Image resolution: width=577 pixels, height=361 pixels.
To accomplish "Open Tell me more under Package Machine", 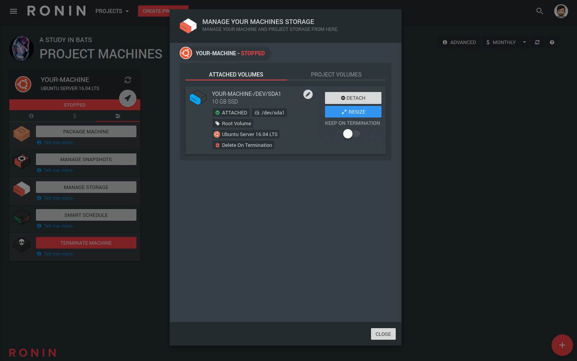I will point(55,143).
